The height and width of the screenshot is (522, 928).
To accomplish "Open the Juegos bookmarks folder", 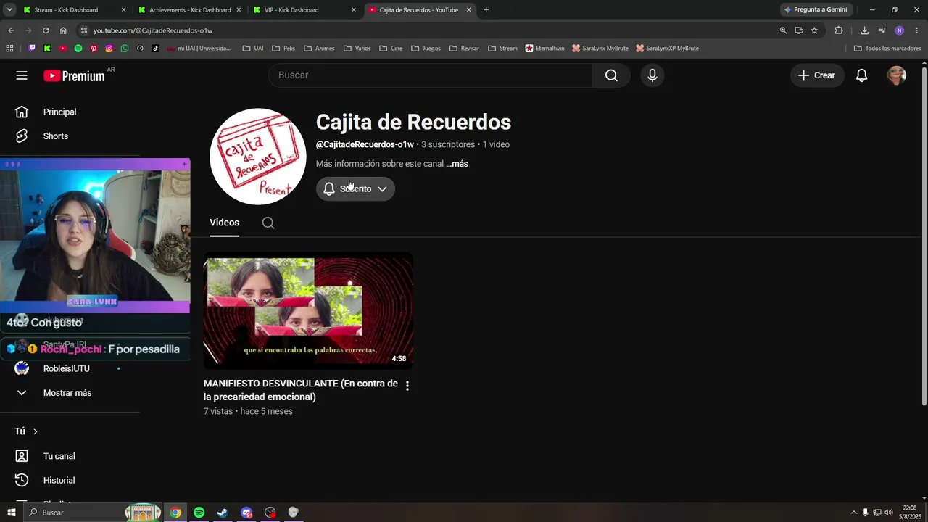I will [x=426, y=49].
